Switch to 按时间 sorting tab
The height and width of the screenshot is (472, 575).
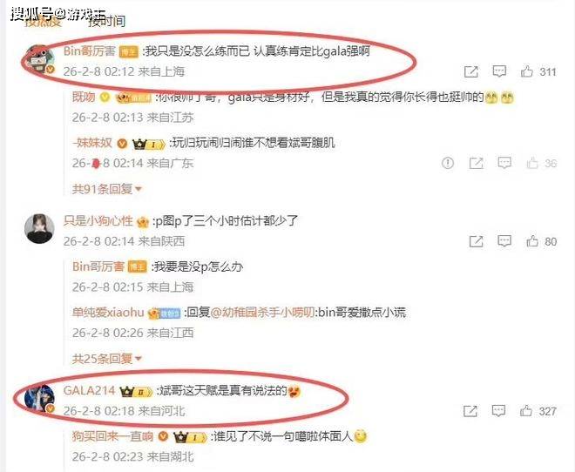106,21
